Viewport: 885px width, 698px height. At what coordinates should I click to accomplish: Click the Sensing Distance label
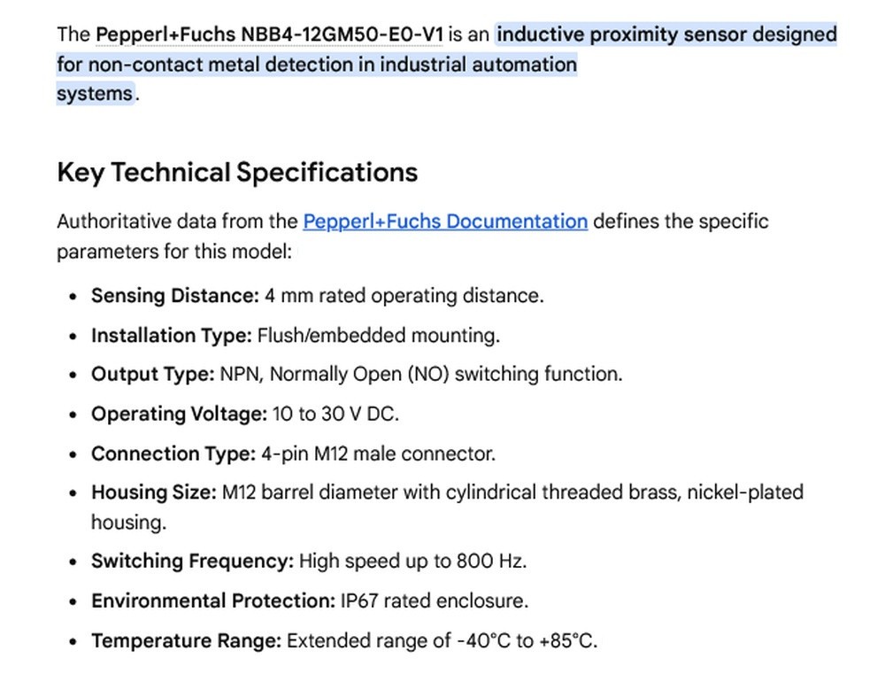tap(175, 296)
